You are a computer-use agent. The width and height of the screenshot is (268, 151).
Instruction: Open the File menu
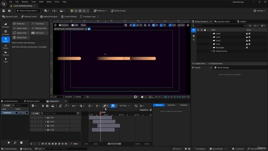point(10,2)
